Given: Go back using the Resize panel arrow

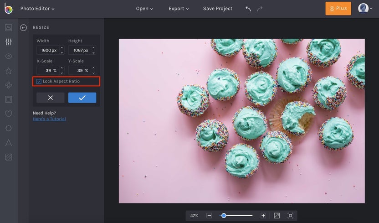Looking at the screenshot, I should coord(24,28).
